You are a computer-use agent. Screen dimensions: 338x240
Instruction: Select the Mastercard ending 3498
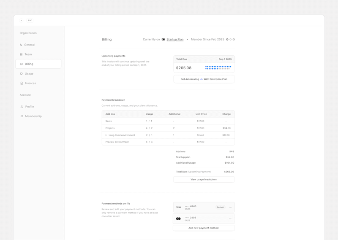[204, 218]
